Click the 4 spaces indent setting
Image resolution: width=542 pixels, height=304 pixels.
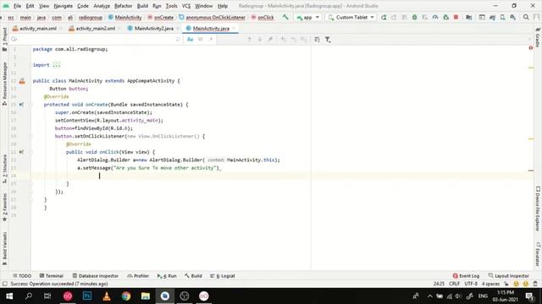[490, 284]
